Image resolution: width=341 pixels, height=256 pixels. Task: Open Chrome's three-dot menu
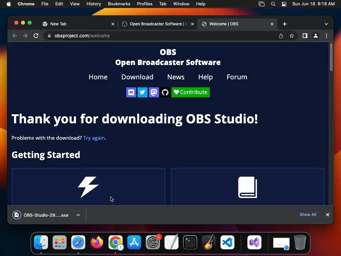[x=326, y=36]
